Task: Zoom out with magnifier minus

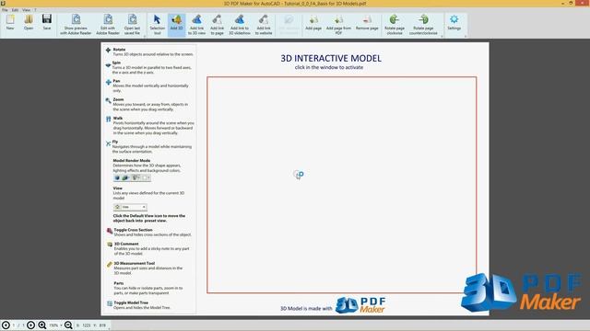Action: [x=68, y=325]
